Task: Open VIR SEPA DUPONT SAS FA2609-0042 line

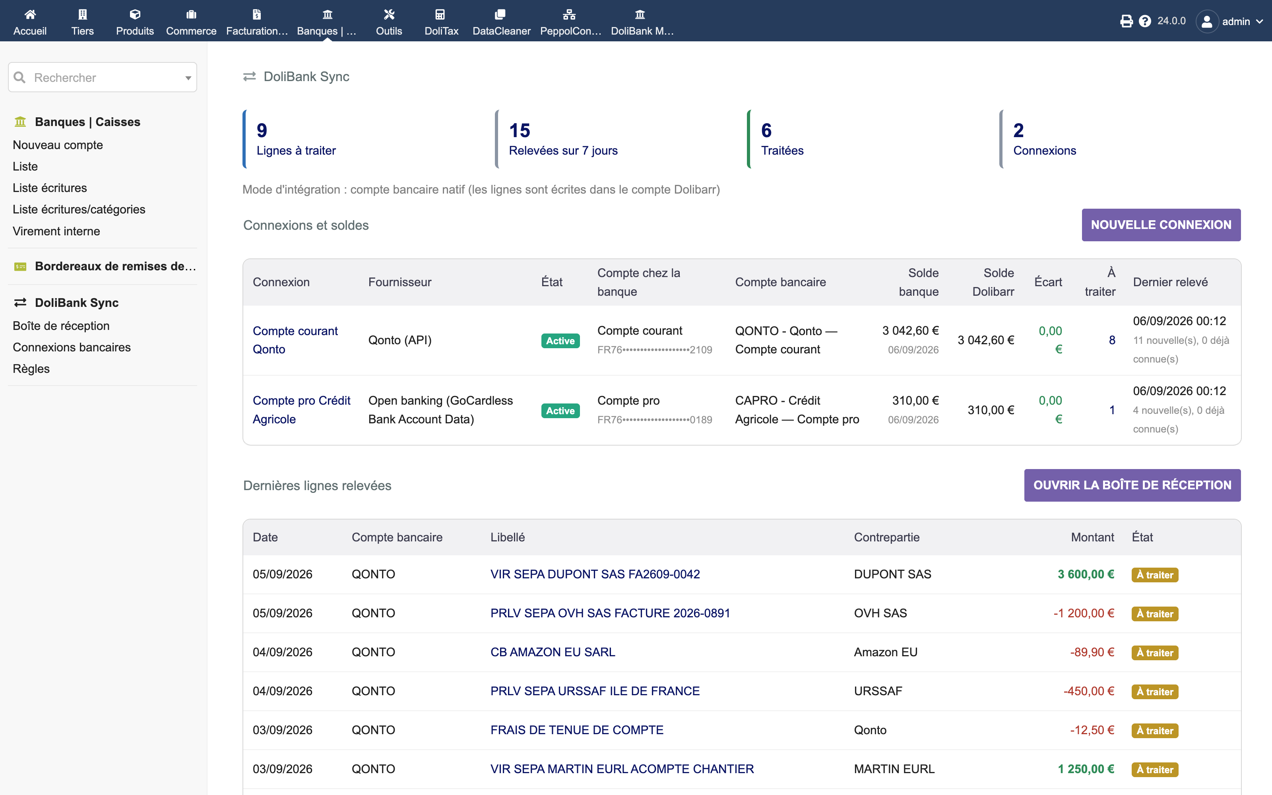Action: (595, 574)
